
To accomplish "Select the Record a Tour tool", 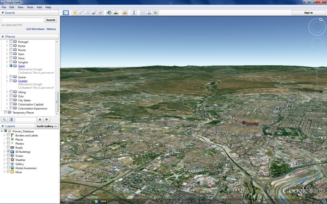I will [x=101, y=13].
